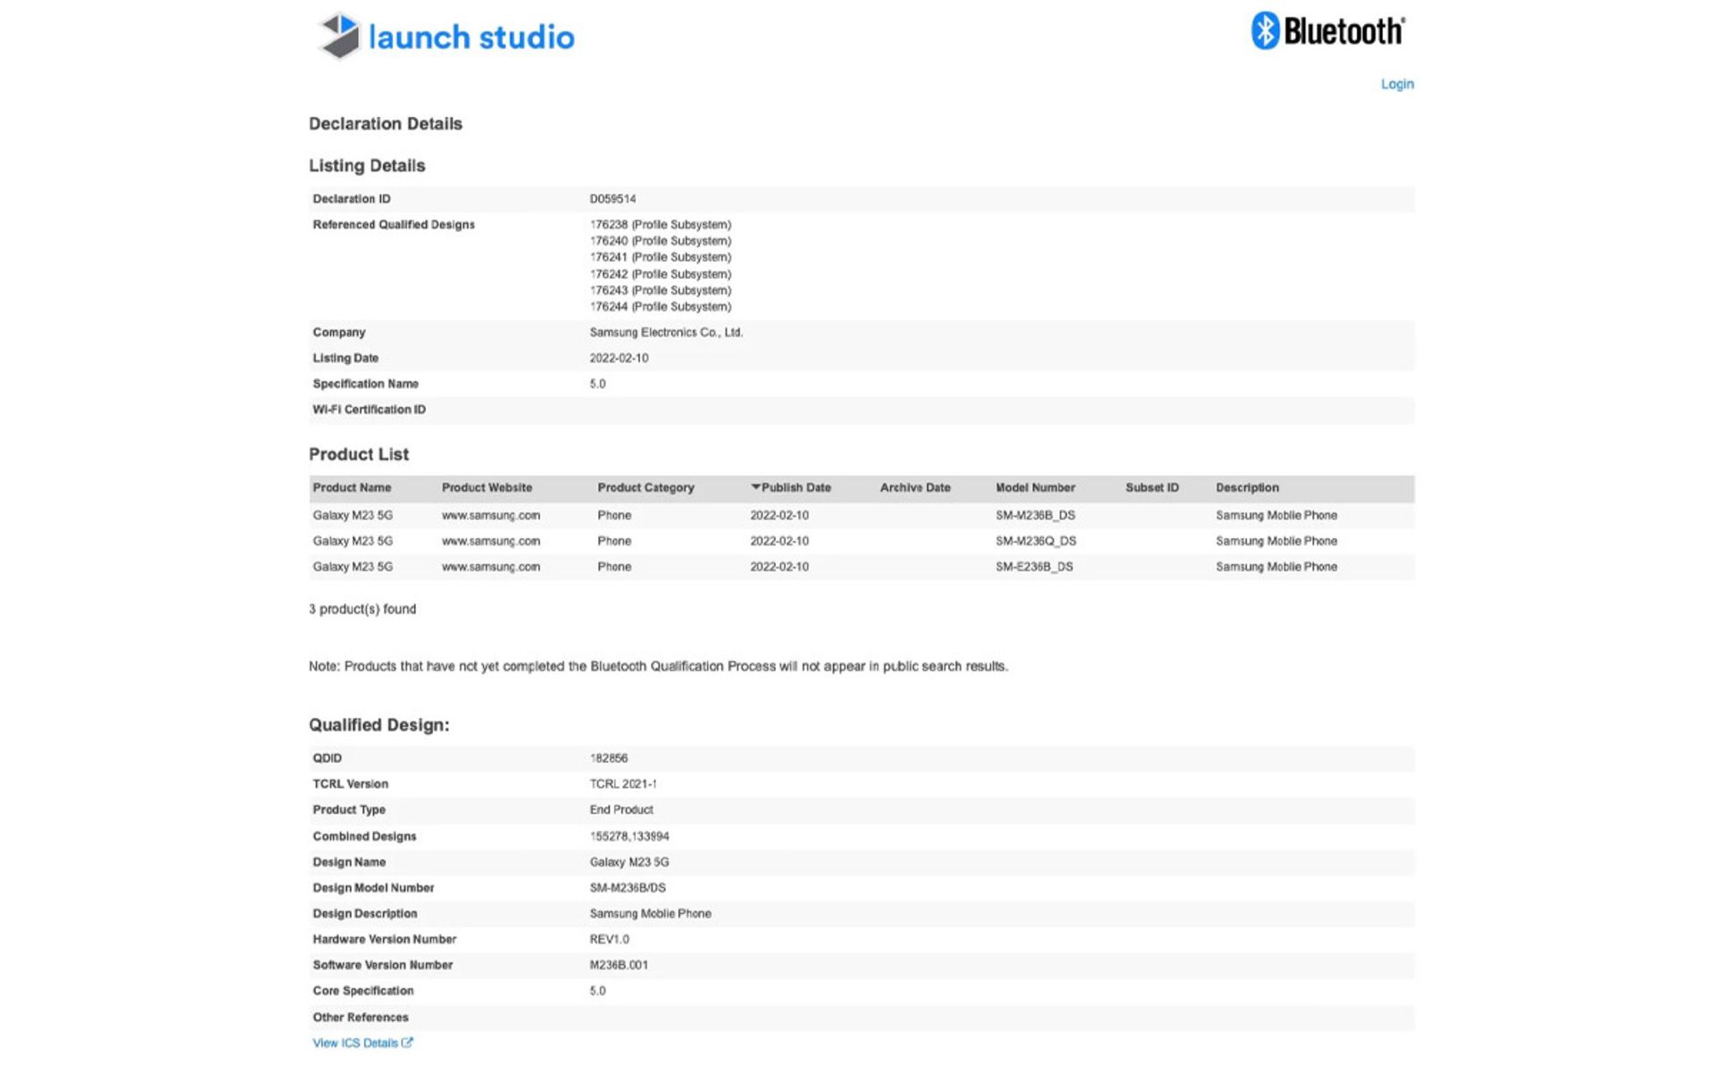Image resolution: width=1714 pixels, height=1071 pixels.
Task: Sort table by Product Name header
Action: (x=352, y=487)
